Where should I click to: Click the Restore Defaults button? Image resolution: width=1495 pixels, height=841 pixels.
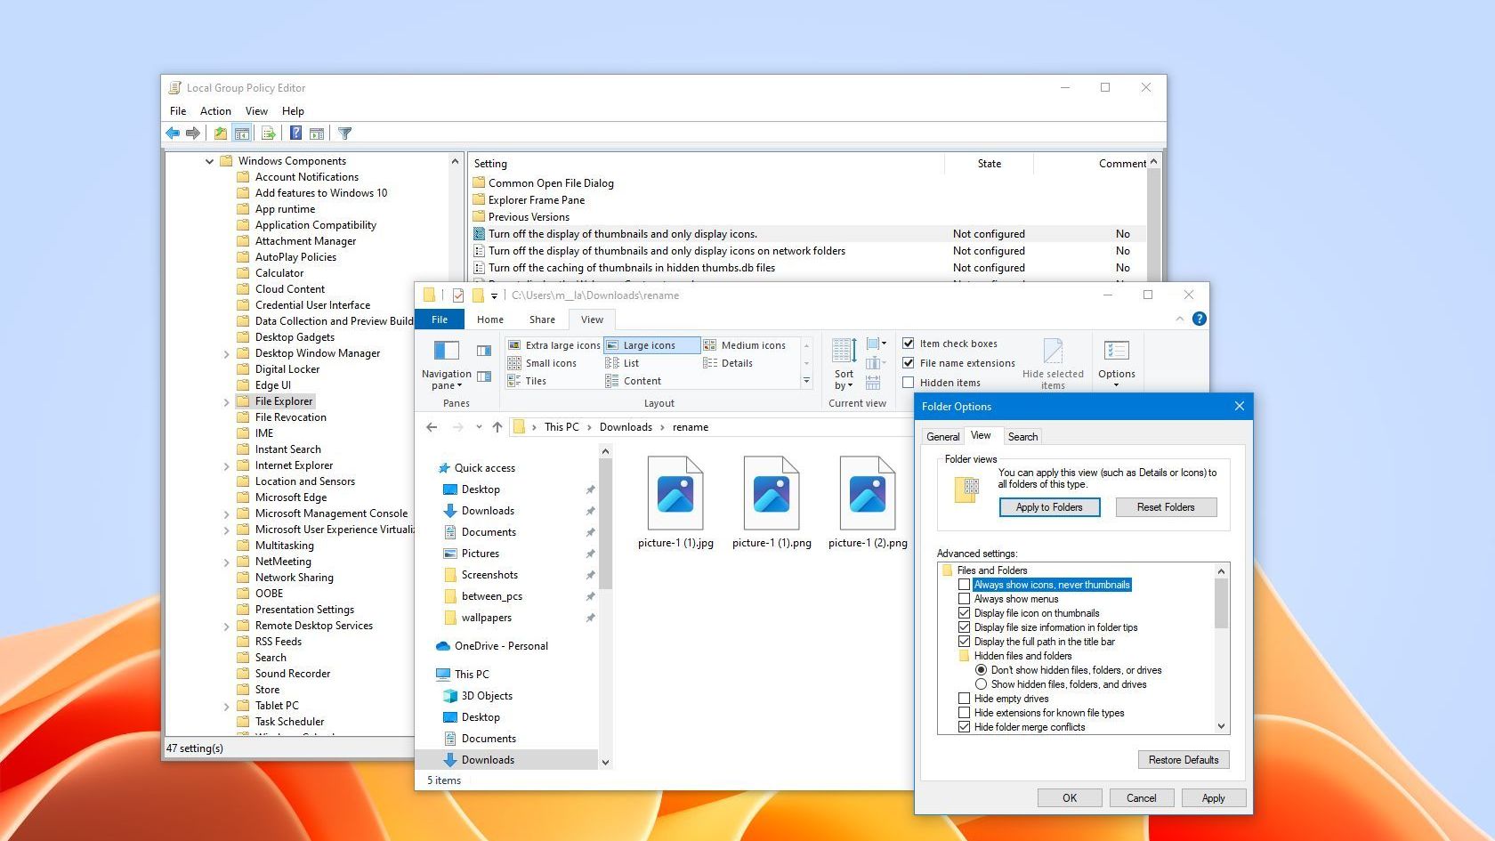[x=1183, y=760]
